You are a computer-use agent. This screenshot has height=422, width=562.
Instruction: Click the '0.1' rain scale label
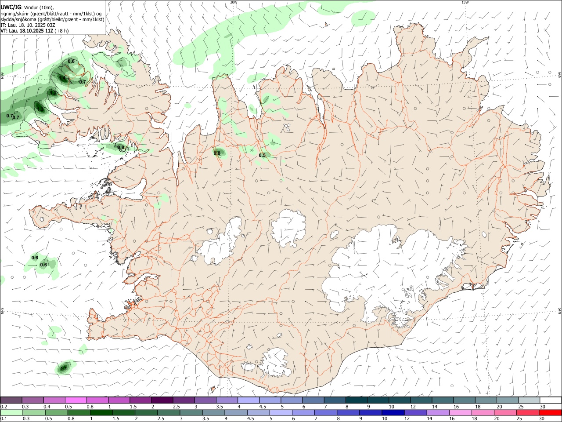4,419
